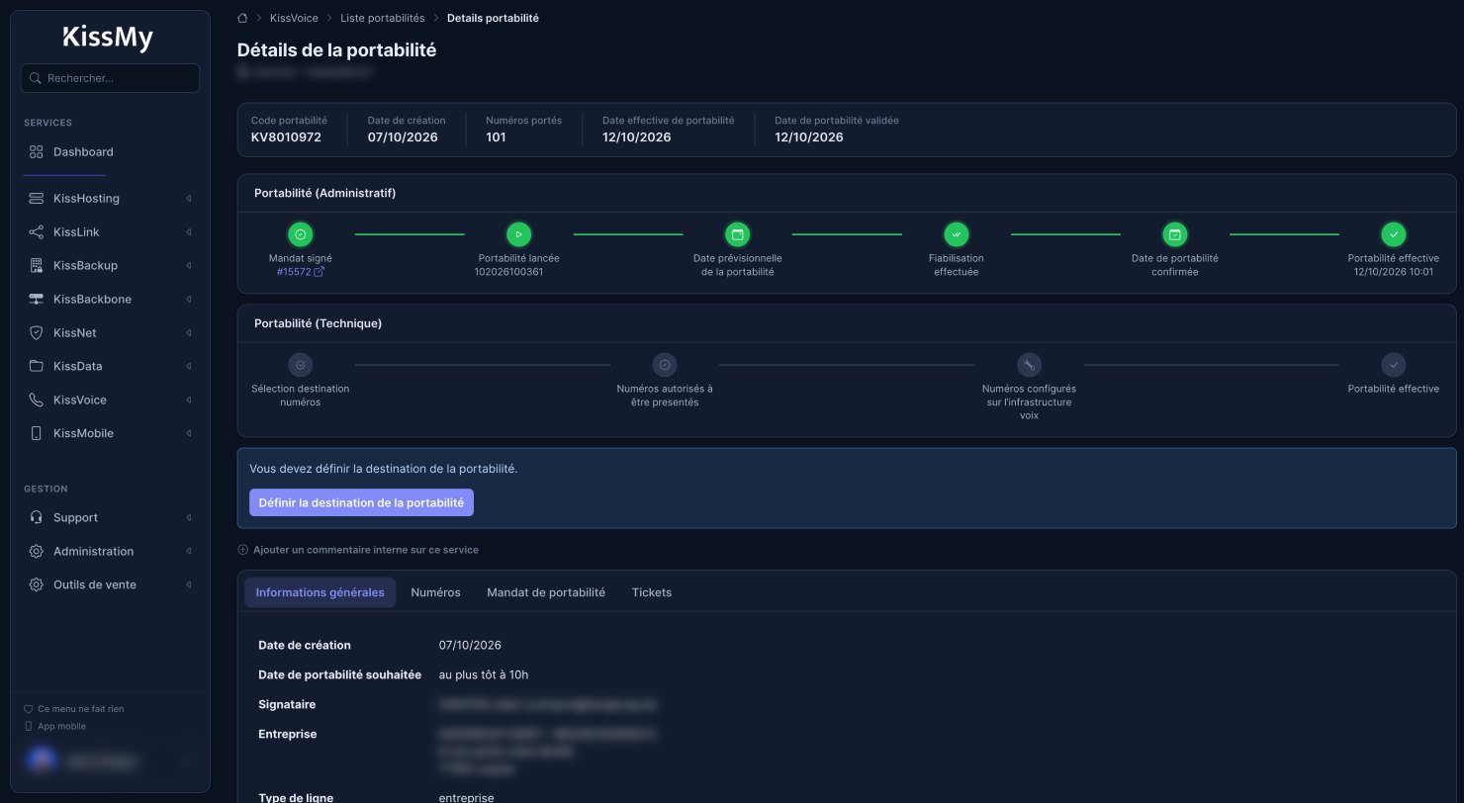Click the KissData folder icon
The height and width of the screenshot is (803, 1464).
point(37,367)
